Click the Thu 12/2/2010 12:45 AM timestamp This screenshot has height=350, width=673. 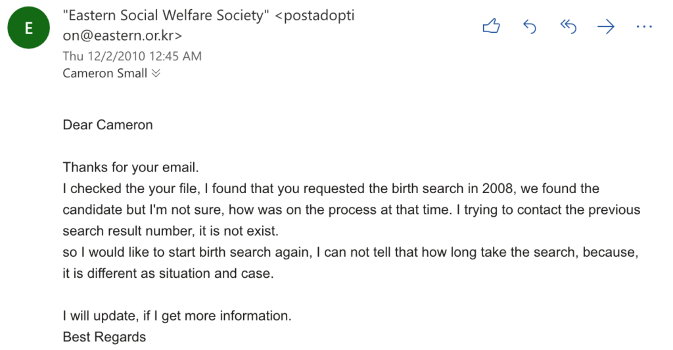[x=132, y=56]
